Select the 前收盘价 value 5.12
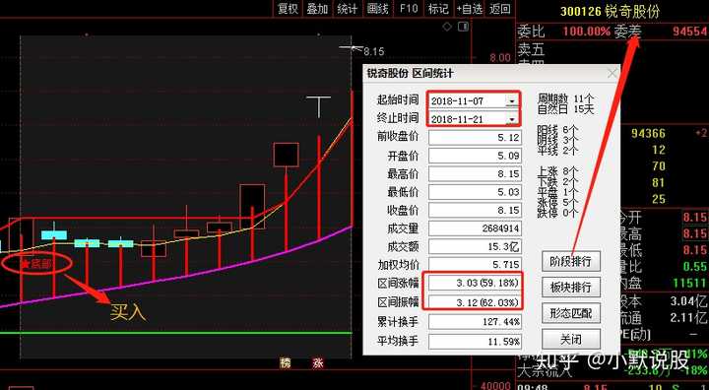 coord(475,137)
